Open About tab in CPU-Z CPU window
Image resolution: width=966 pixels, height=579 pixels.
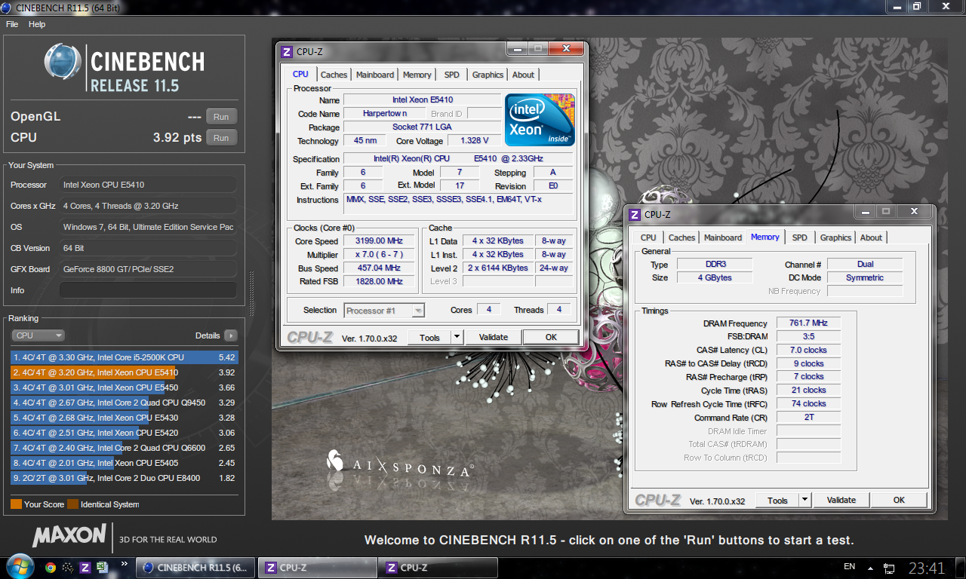tap(523, 75)
